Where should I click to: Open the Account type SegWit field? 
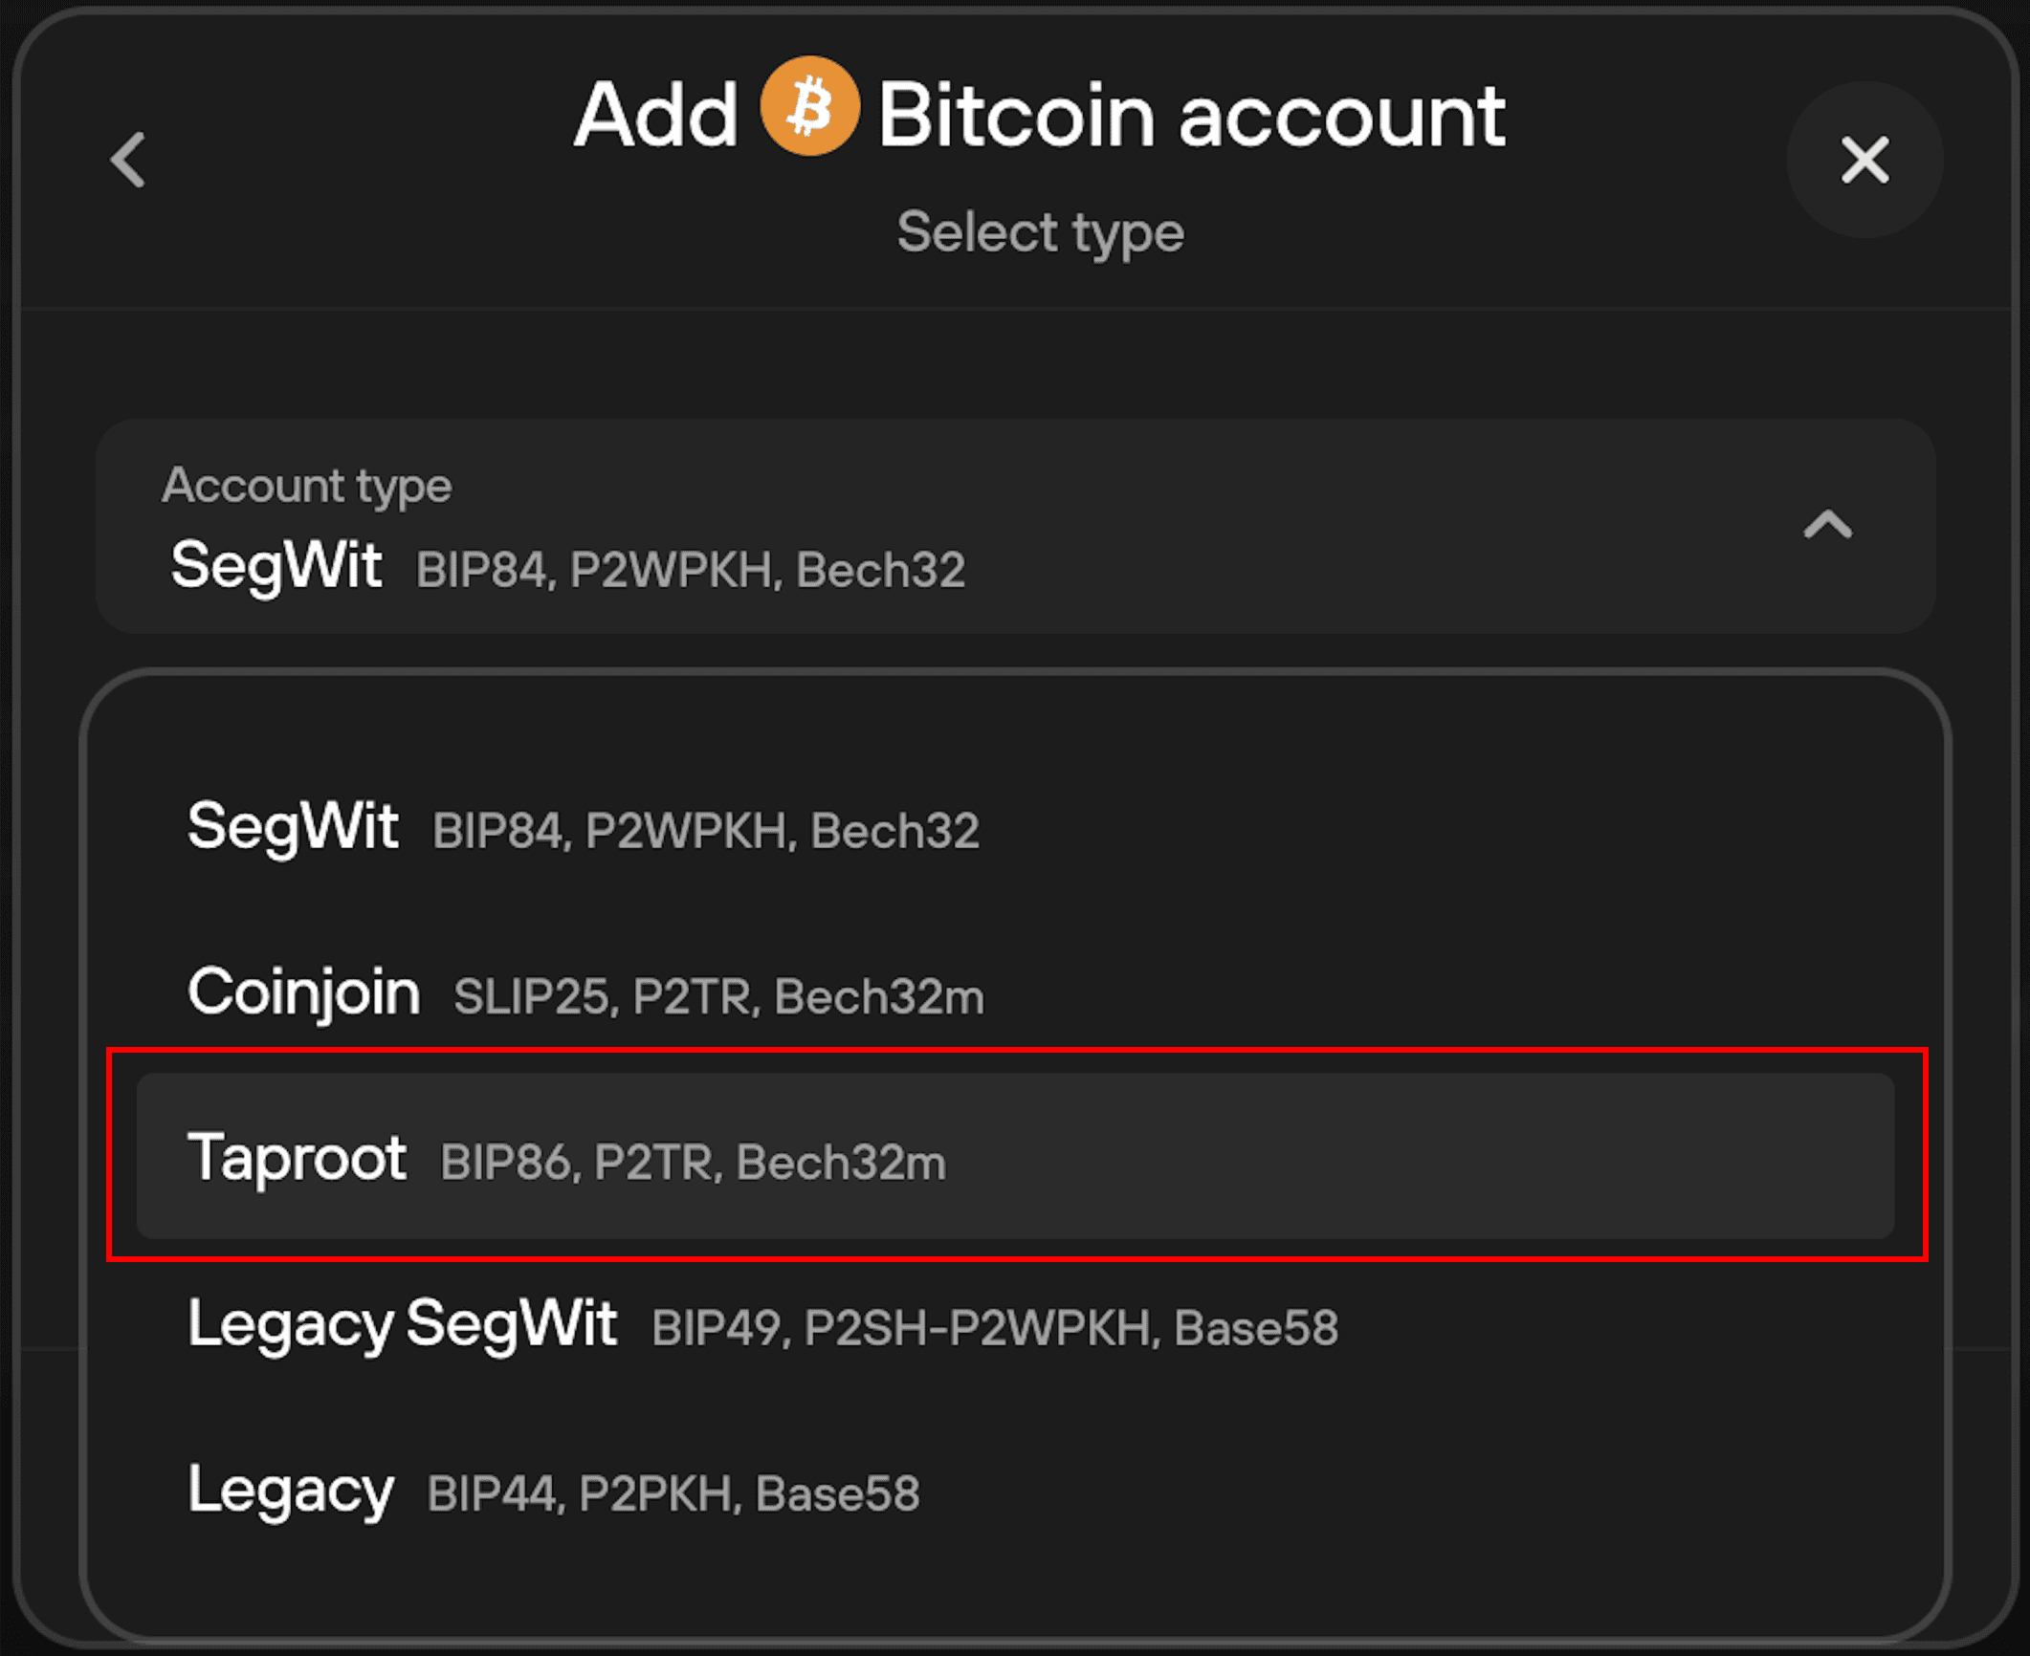[1015, 527]
